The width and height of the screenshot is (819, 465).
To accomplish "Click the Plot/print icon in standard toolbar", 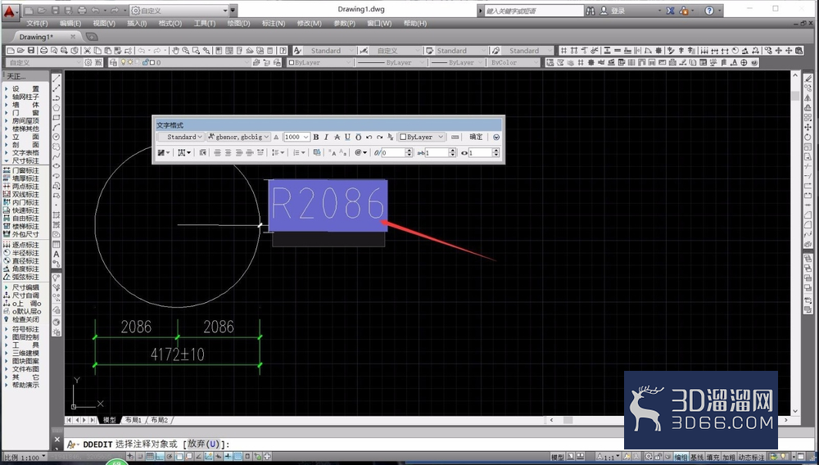I will pos(44,51).
